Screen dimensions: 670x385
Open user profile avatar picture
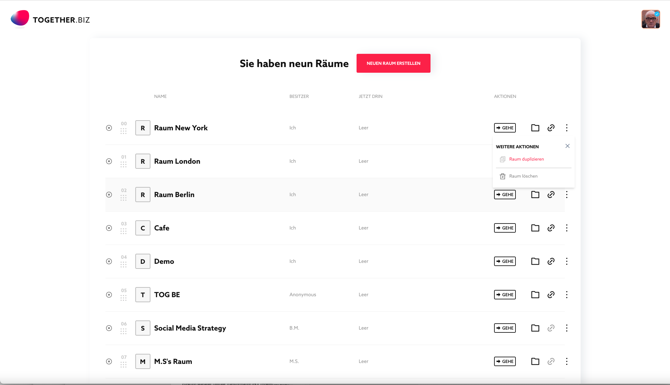[650, 19]
